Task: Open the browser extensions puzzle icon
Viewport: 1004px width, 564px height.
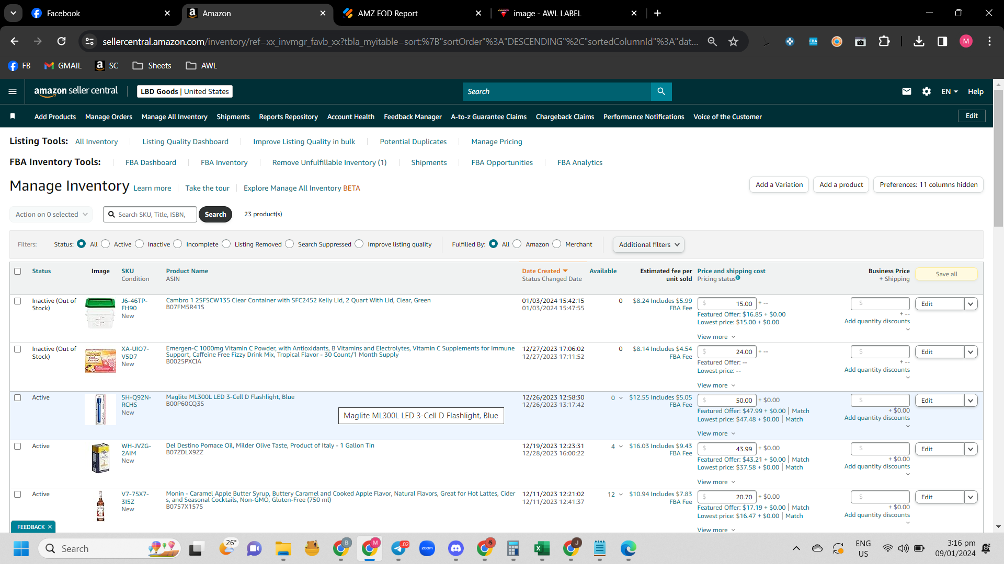Action: coord(884,41)
